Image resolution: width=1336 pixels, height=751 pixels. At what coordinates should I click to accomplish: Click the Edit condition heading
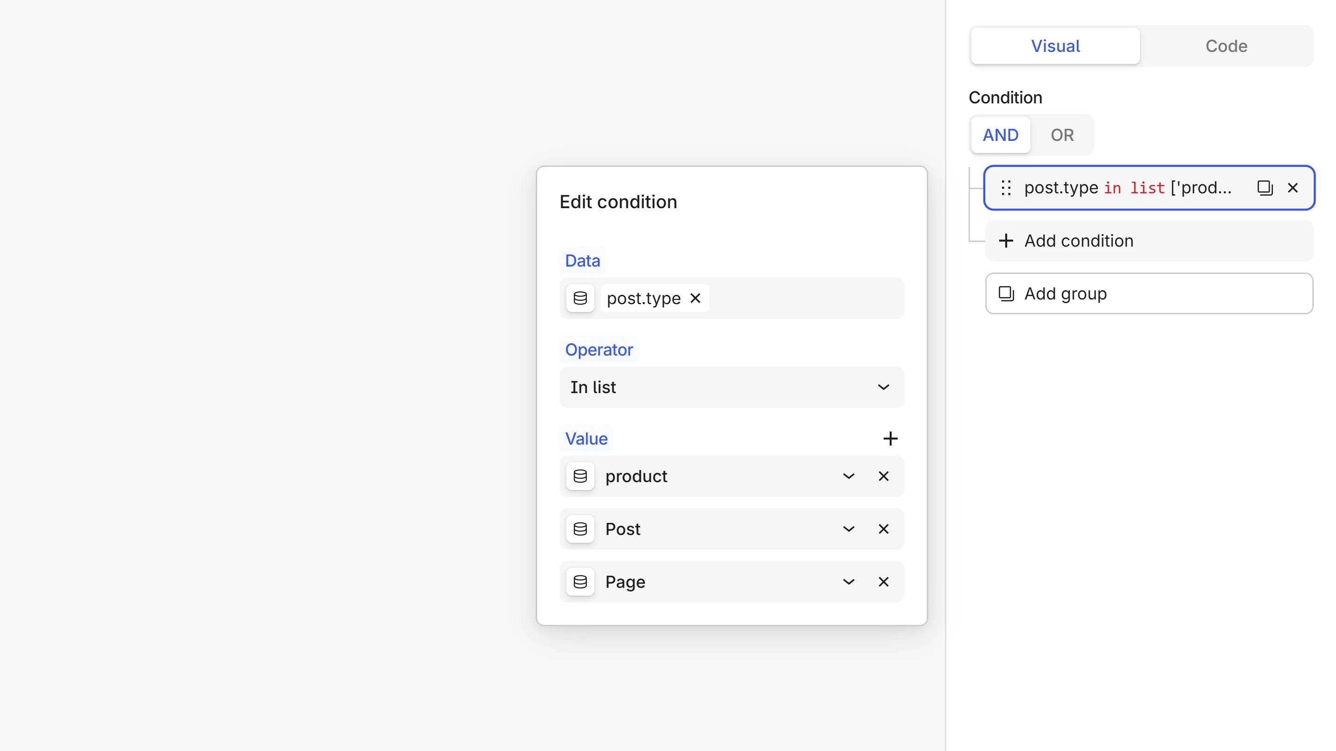618,202
